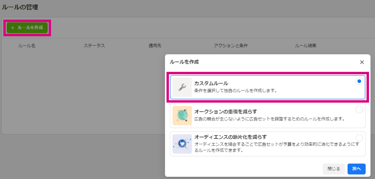Click the planet icon for オークションの重複を減らす
375x179 pixels.
182,115
